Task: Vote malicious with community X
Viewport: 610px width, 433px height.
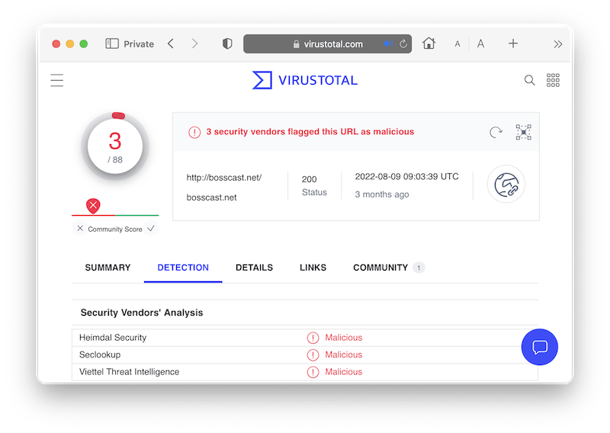Action: (80, 229)
